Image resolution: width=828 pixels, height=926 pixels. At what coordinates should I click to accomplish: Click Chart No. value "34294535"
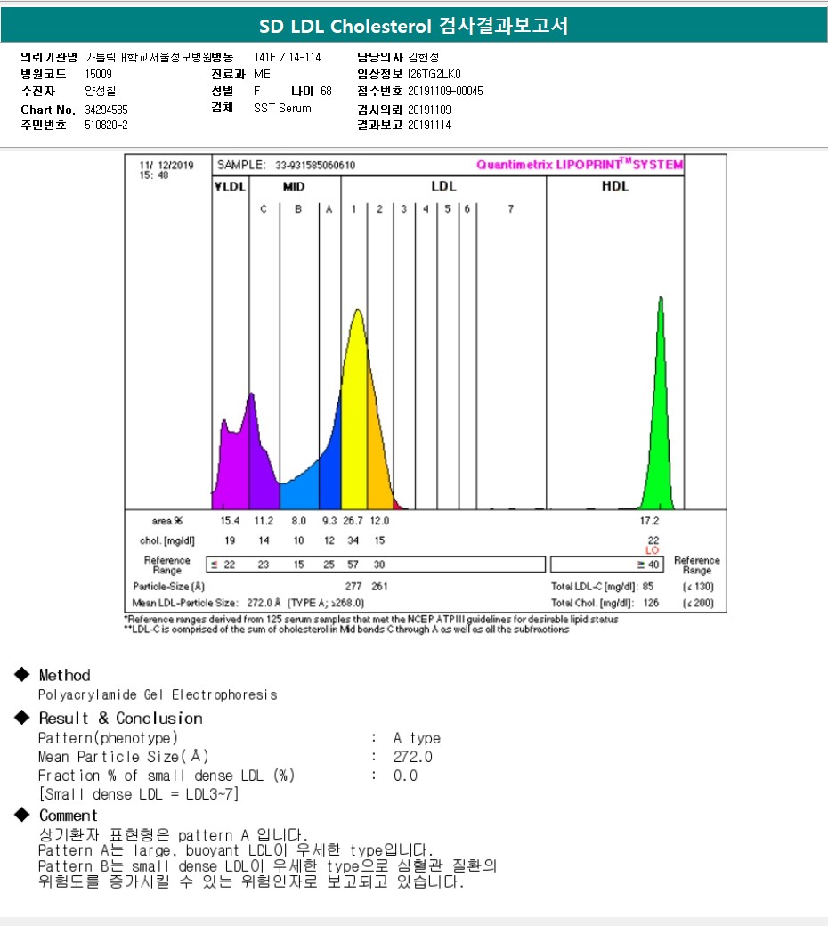[x=106, y=110]
